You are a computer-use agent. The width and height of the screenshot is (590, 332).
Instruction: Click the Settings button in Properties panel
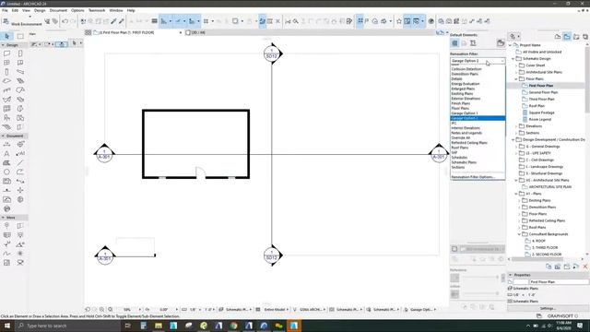click(x=548, y=308)
